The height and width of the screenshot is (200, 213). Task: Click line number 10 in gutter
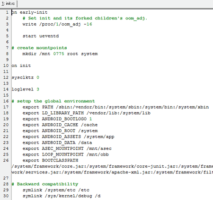(6, 65)
